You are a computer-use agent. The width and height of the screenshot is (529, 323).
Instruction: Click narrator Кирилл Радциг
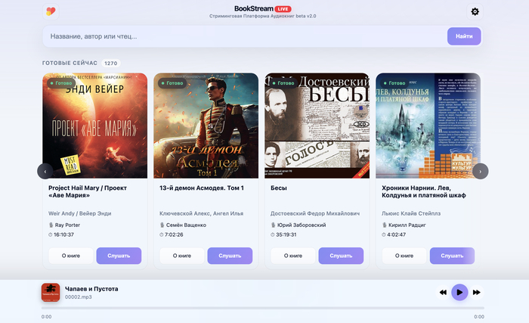coord(407,225)
